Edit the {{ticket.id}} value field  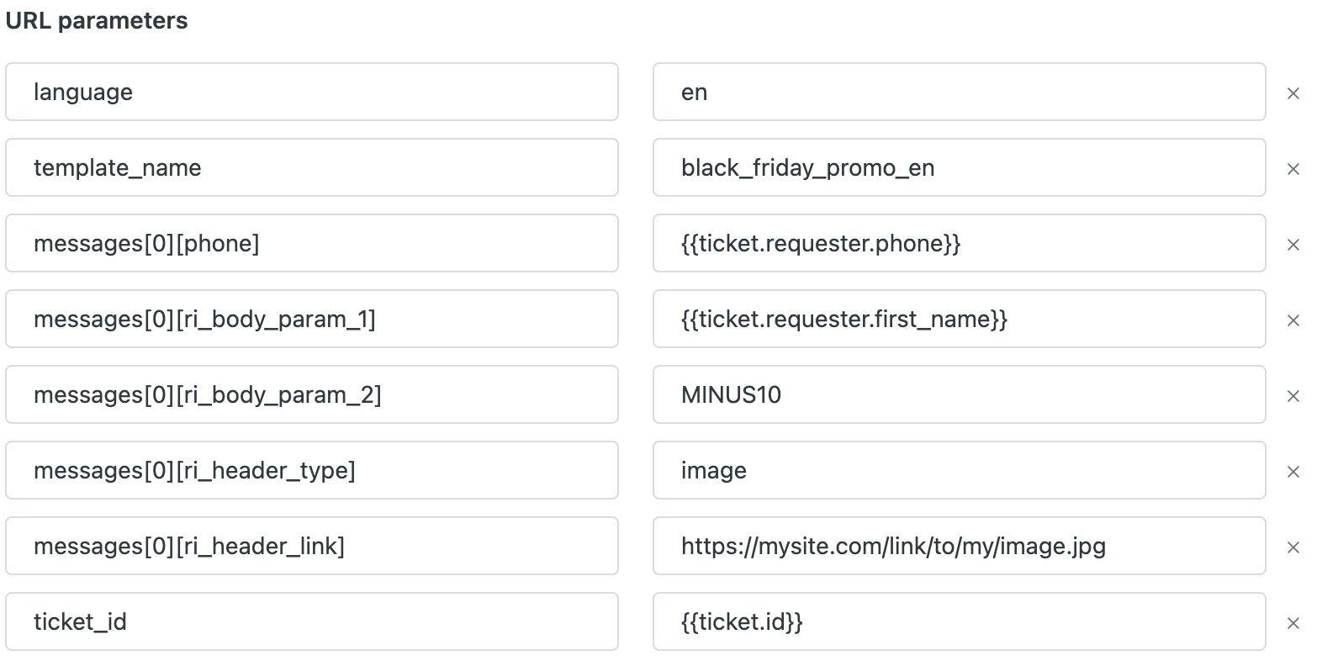(959, 621)
